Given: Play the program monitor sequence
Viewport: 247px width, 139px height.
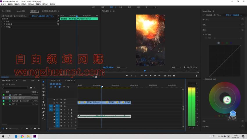Looking at the screenshot, I should point(151,76).
